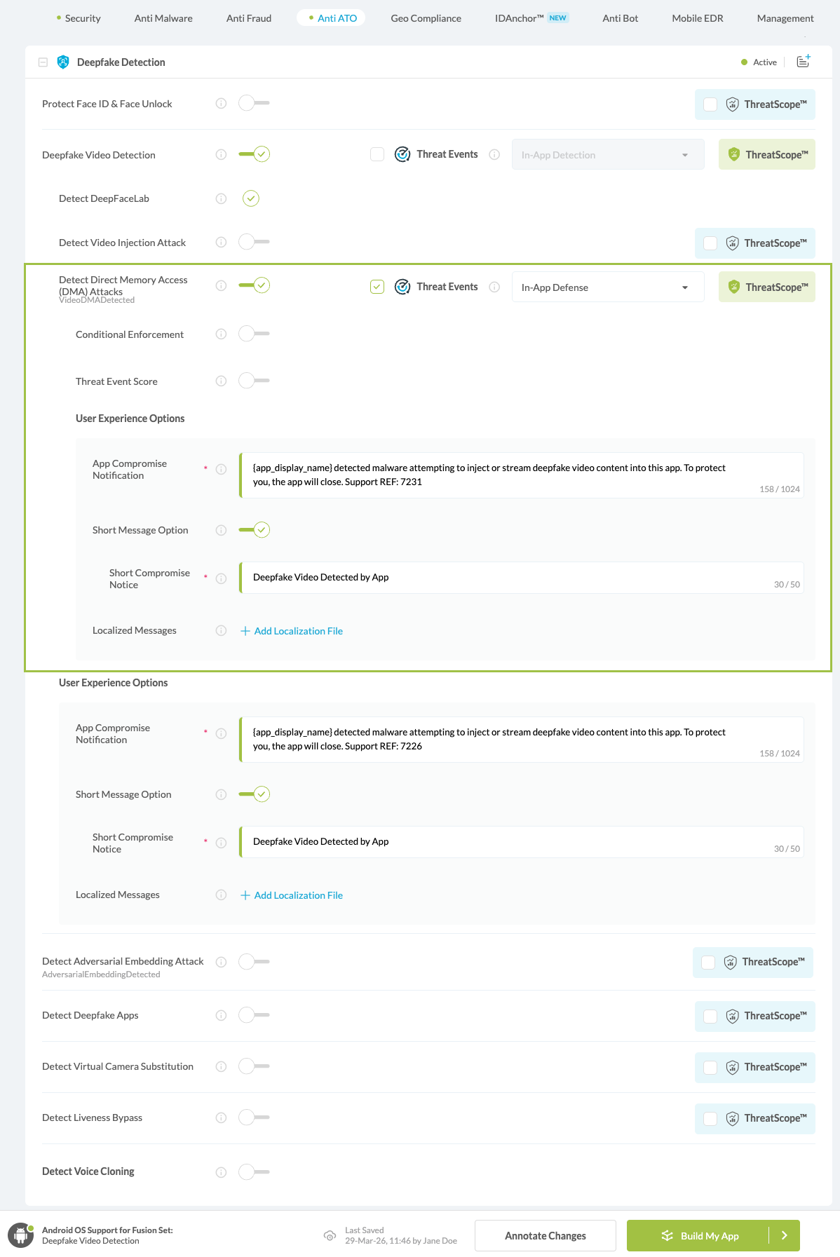Collapse the Deepfake Detection section
The height and width of the screenshot is (1257, 840).
click(x=43, y=62)
